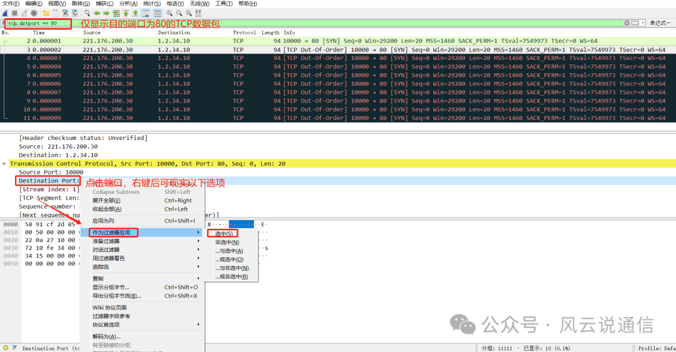Click the resize columns icon

click(198, 13)
